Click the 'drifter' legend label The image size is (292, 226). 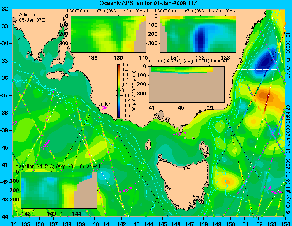point(104,104)
